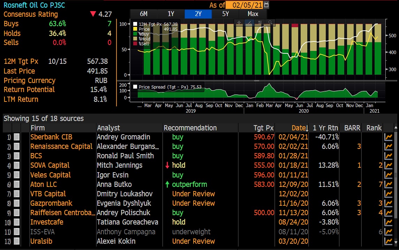Screen dimensions: 399x250
Task: Show Renaissance Capital analyst chart icon
Action: 388,146
